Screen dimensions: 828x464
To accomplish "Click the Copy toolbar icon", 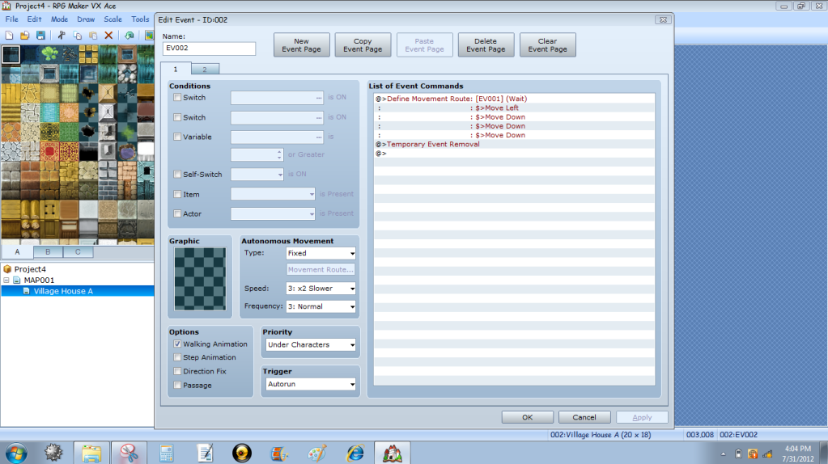I will [x=78, y=36].
